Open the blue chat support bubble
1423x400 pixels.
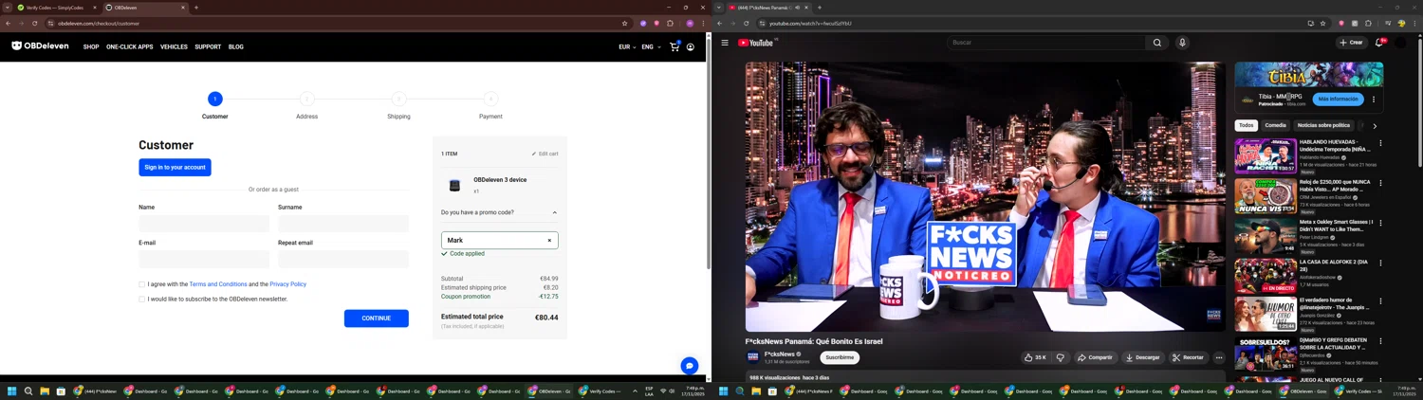coord(690,366)
